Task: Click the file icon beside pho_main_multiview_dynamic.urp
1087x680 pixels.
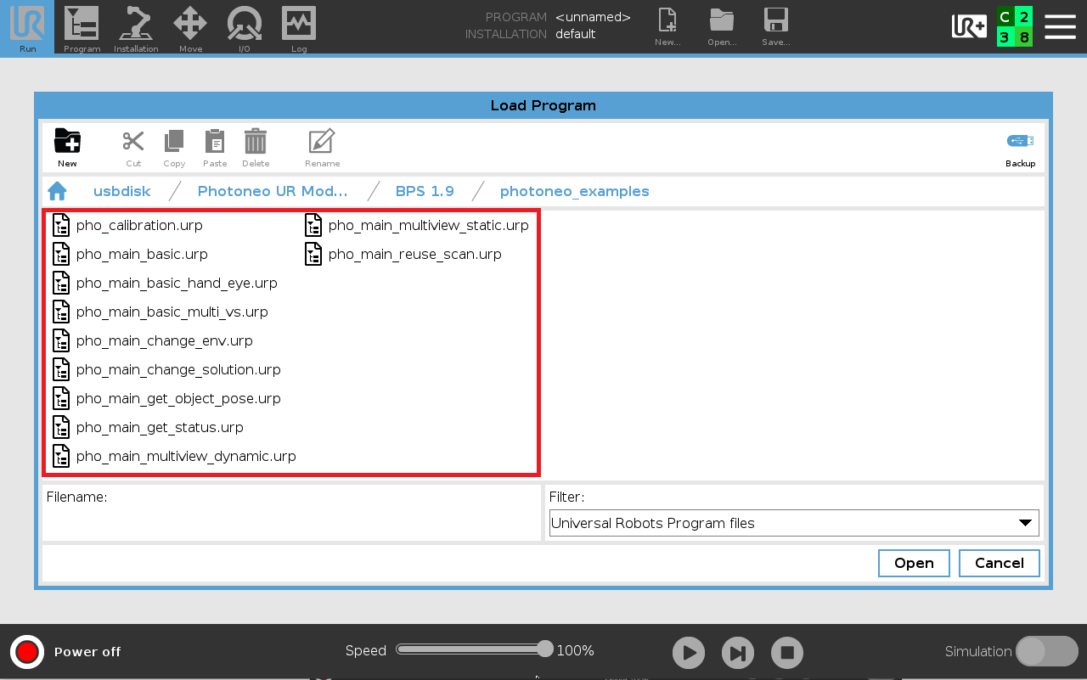Action: click(61, 456)
